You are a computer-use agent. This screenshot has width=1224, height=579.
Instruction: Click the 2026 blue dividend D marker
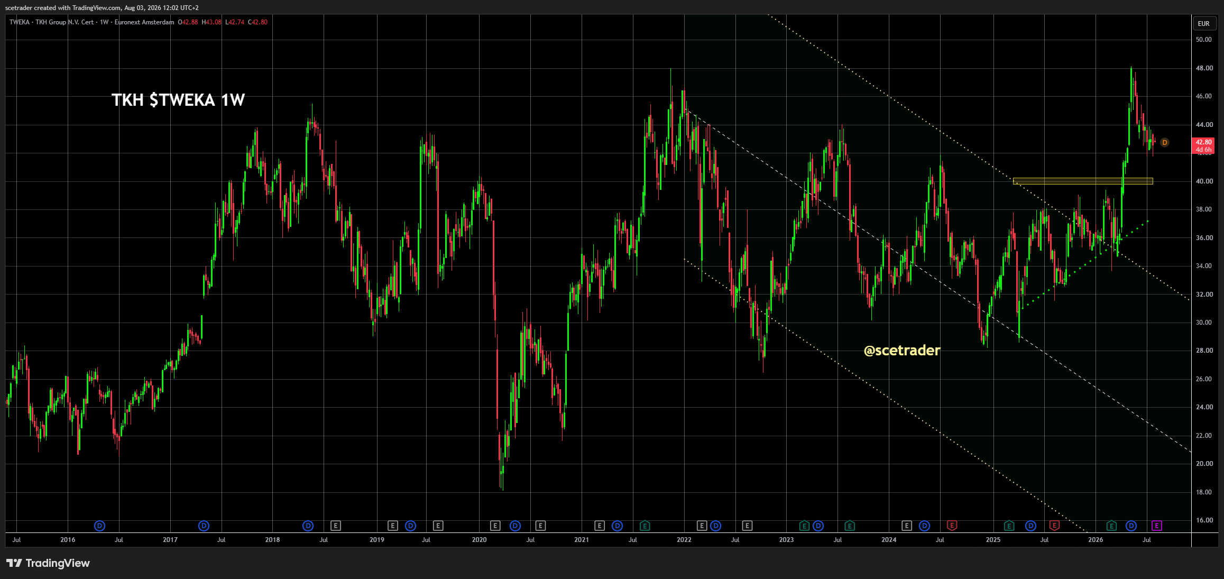1131,526
